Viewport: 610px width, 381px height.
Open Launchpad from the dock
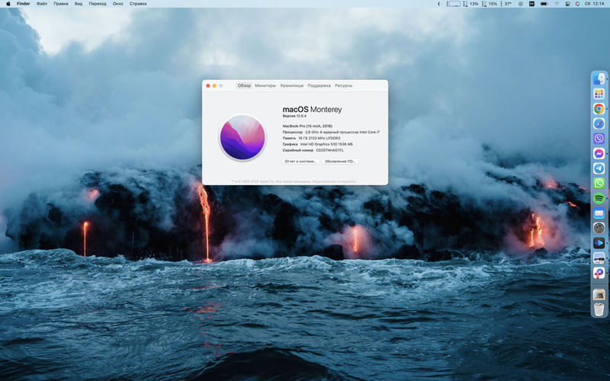click(599, 94)
